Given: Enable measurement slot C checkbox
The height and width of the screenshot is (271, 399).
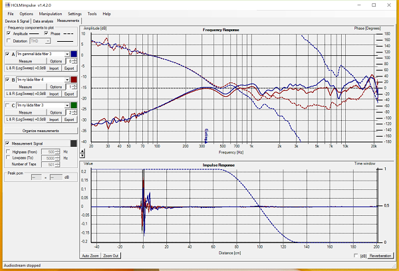Looking at the screenshot, I should 7,105.
